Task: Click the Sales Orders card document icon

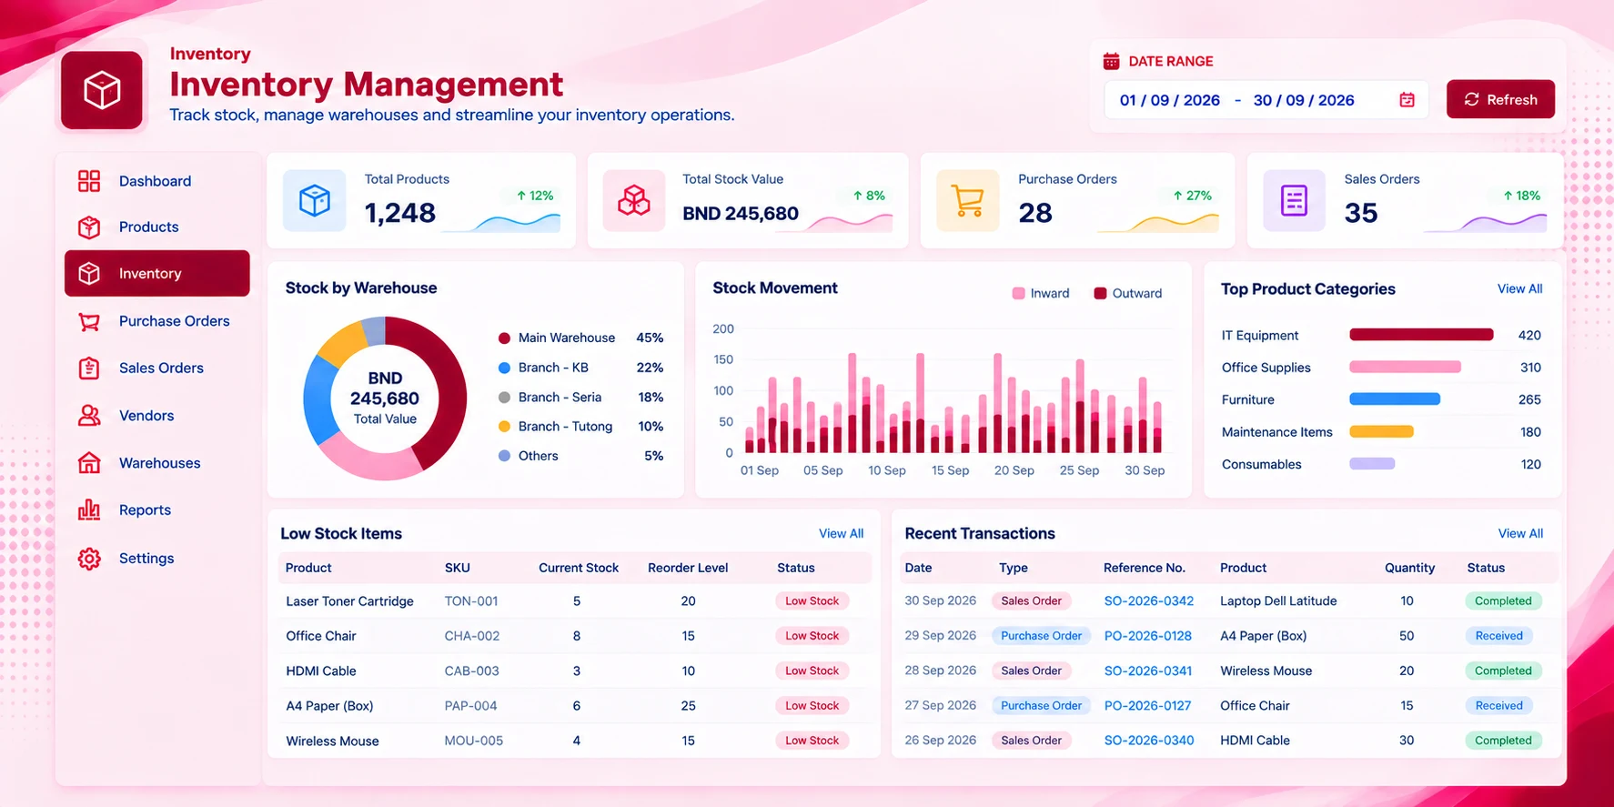Action: [x=1294, y=200]
